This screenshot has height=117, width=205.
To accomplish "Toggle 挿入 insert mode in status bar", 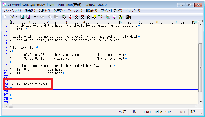I will click(192, 112).
